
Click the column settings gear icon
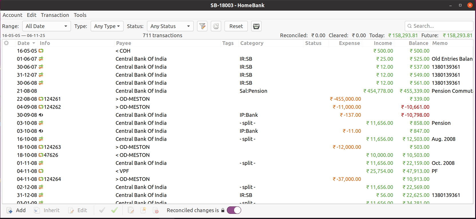coord(6,43)
